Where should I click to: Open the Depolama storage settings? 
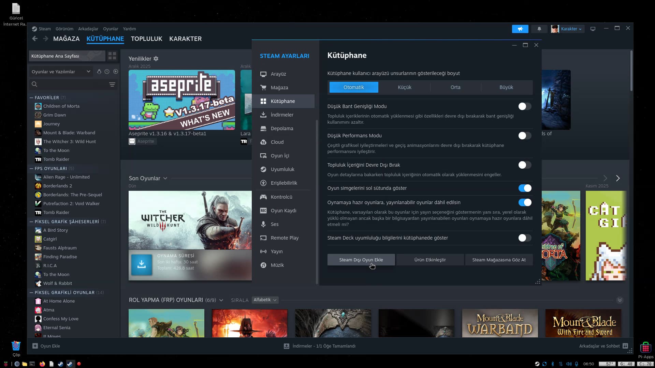281,128
